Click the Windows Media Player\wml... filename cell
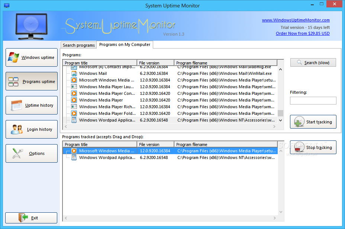This screenshot has height=229, width=345. (x=226, y=87)
